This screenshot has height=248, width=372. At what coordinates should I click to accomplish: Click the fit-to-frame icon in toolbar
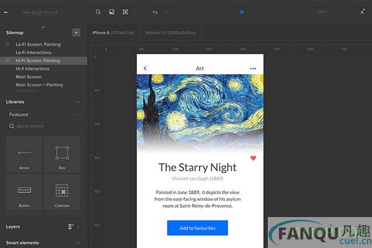pos(125,12)
